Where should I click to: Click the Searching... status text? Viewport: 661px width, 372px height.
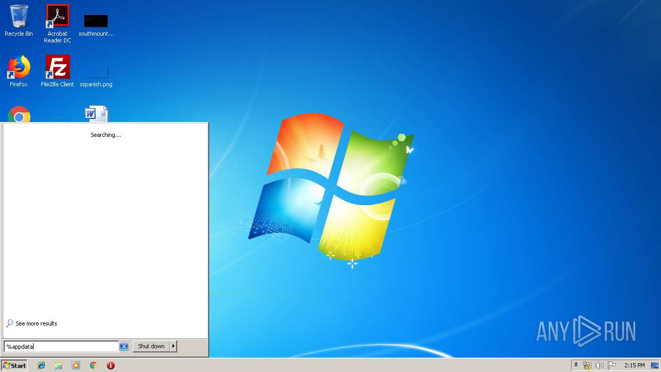point(105,135)
